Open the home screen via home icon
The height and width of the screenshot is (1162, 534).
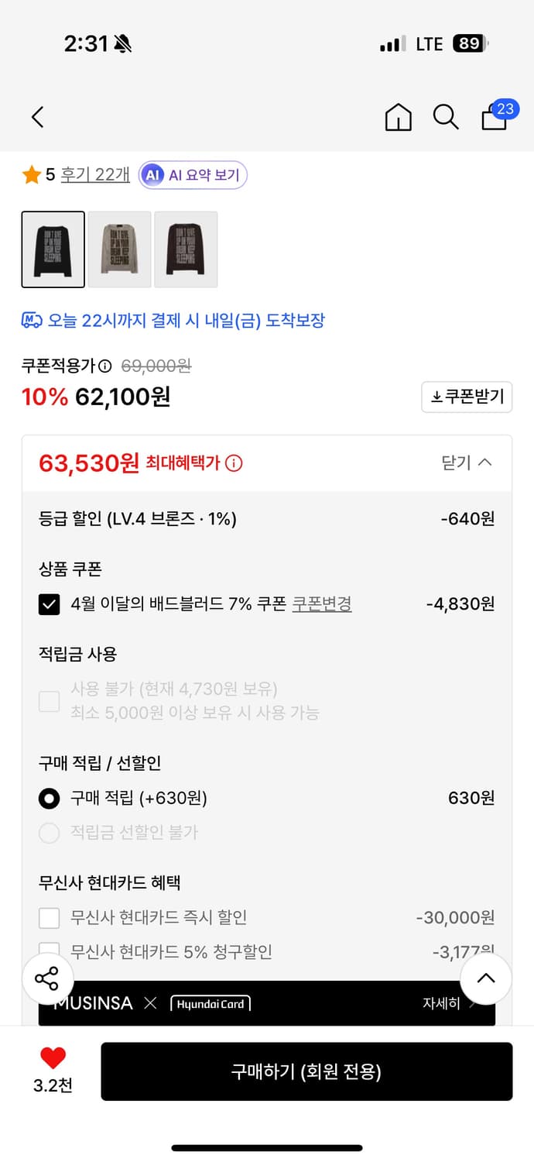click(398, 117)
